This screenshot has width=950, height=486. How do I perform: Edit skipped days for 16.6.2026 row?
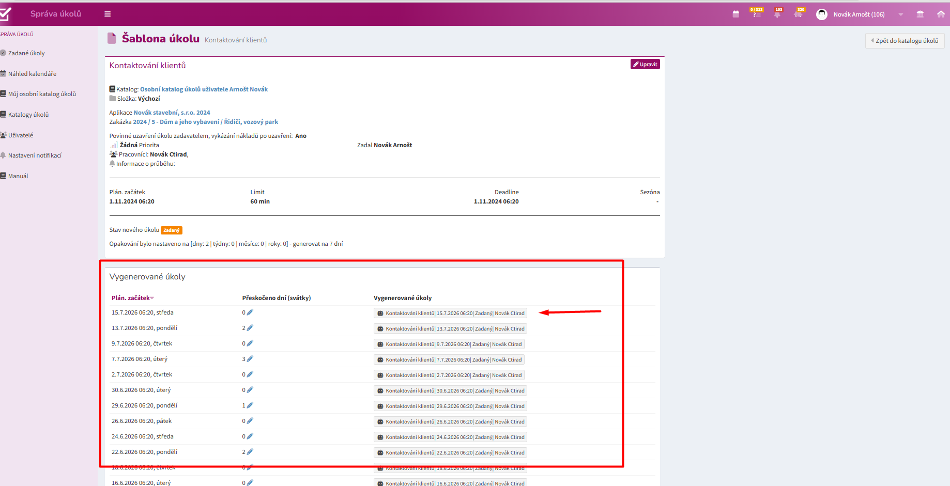click(250, 483)
